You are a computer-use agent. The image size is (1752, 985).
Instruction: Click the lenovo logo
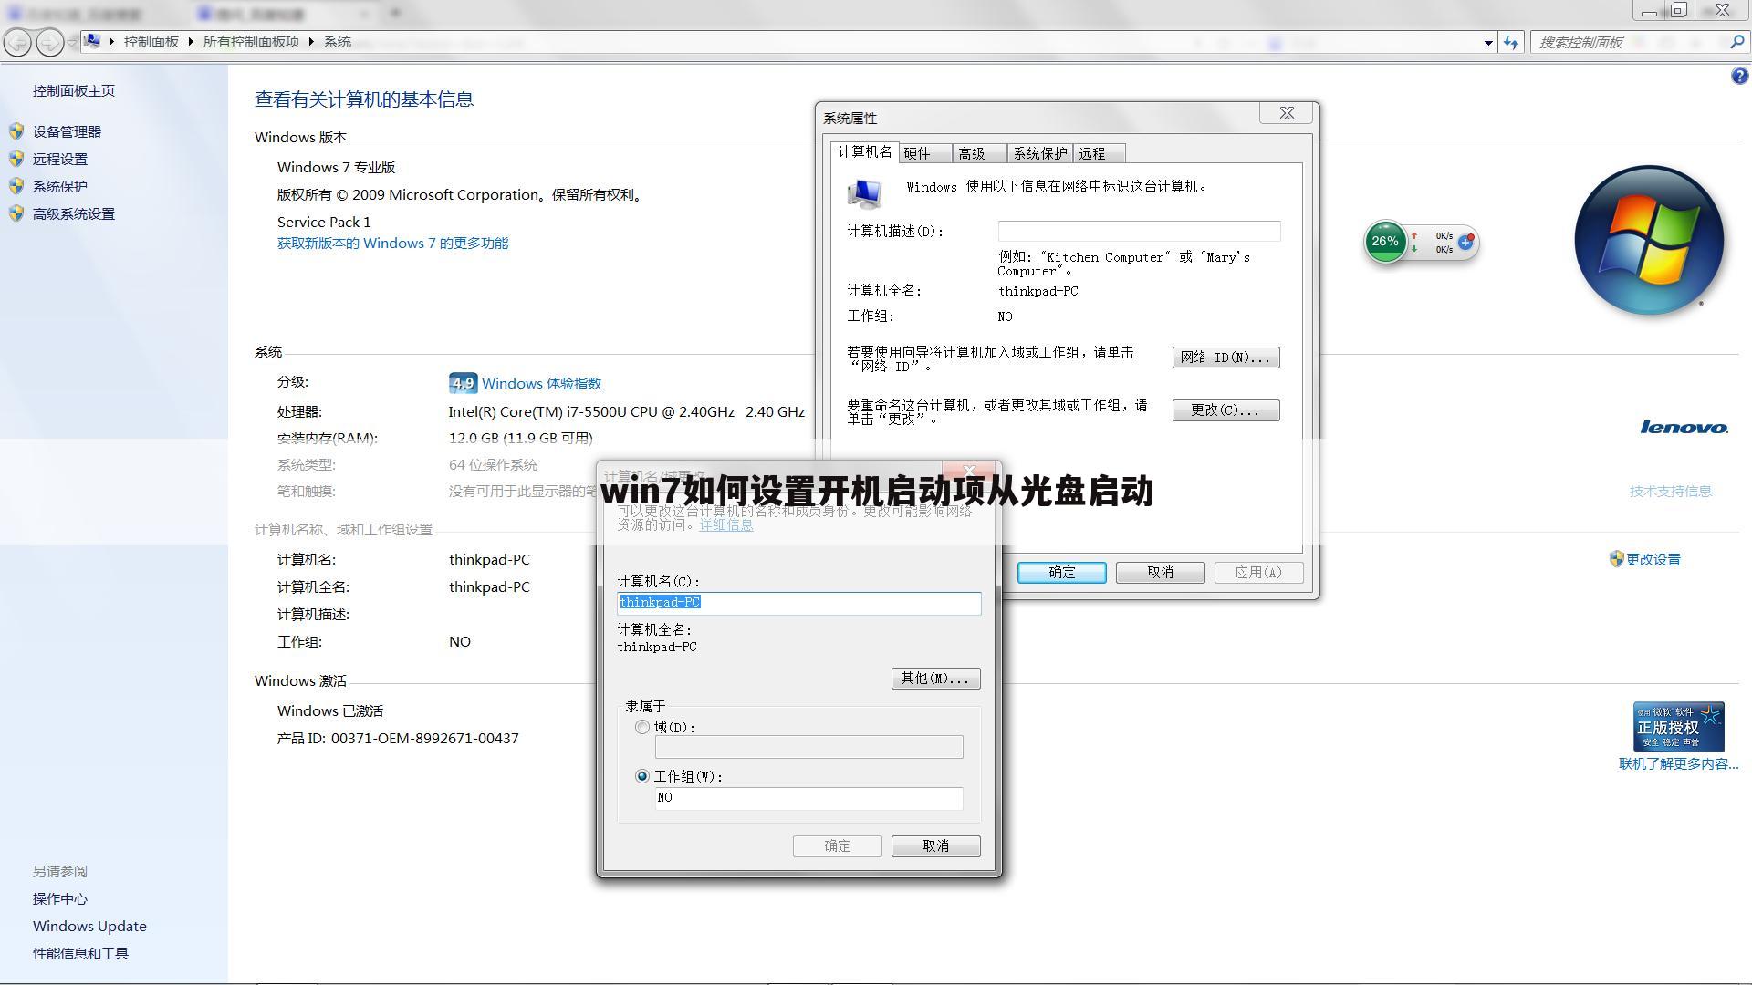pyautogui.click(x=1684, y=428)
